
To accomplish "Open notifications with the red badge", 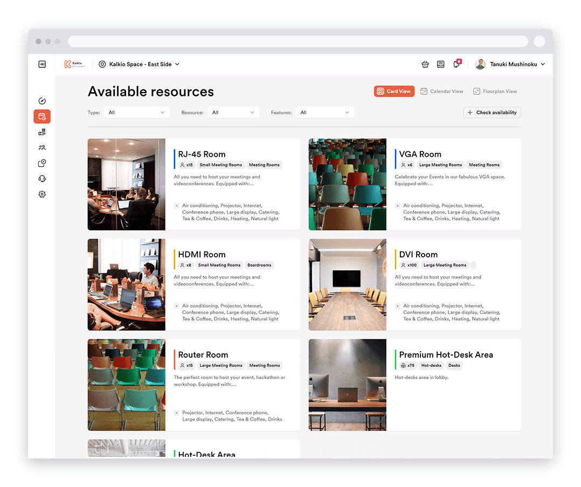I will pos(457,64).
